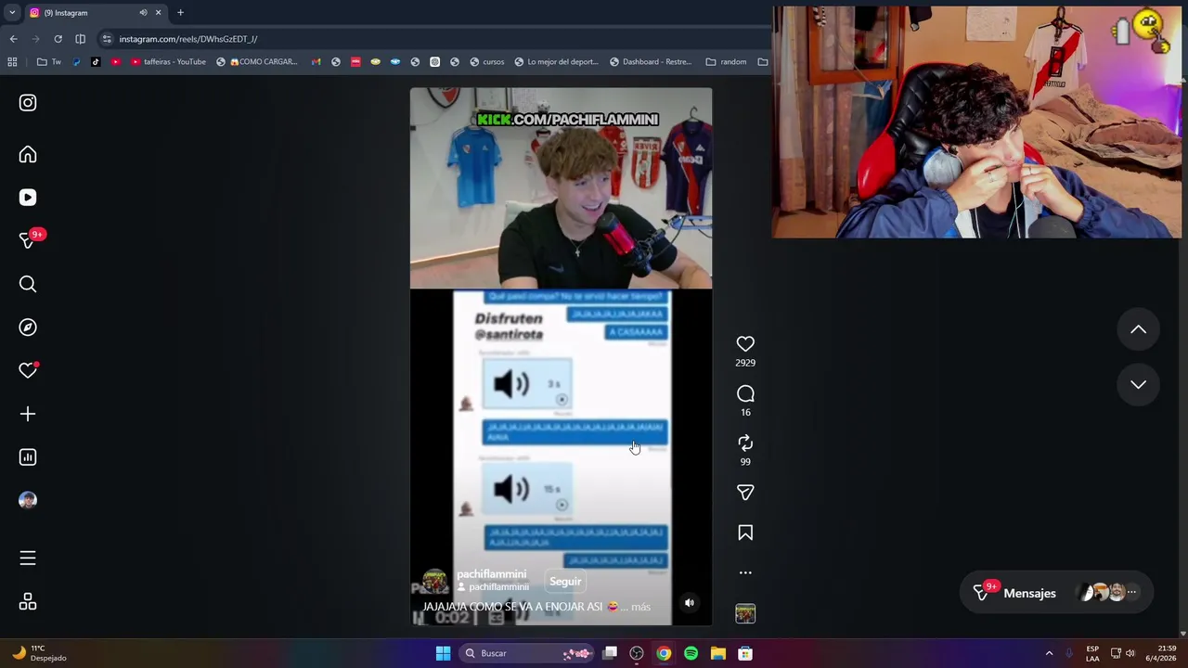Screen dimensions: 1188x668
Task: Open the Explore compass icon
Action: (x=28, y=328)
